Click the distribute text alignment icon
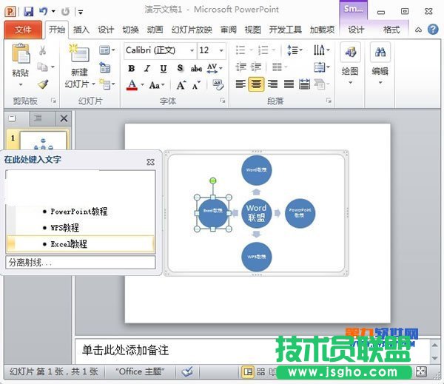444x384 pixels. point(304,84)
